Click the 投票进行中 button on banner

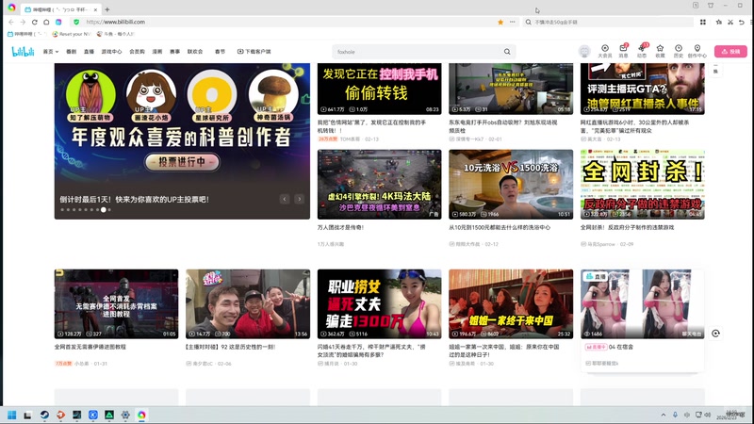click(x=182, y=162)
